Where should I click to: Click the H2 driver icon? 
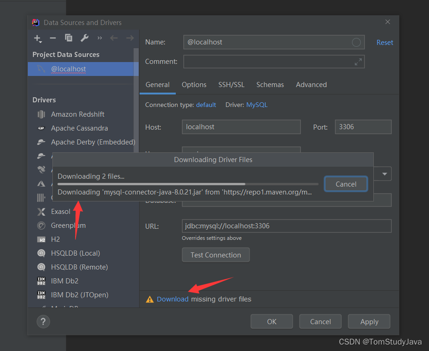tap(41, 239)
